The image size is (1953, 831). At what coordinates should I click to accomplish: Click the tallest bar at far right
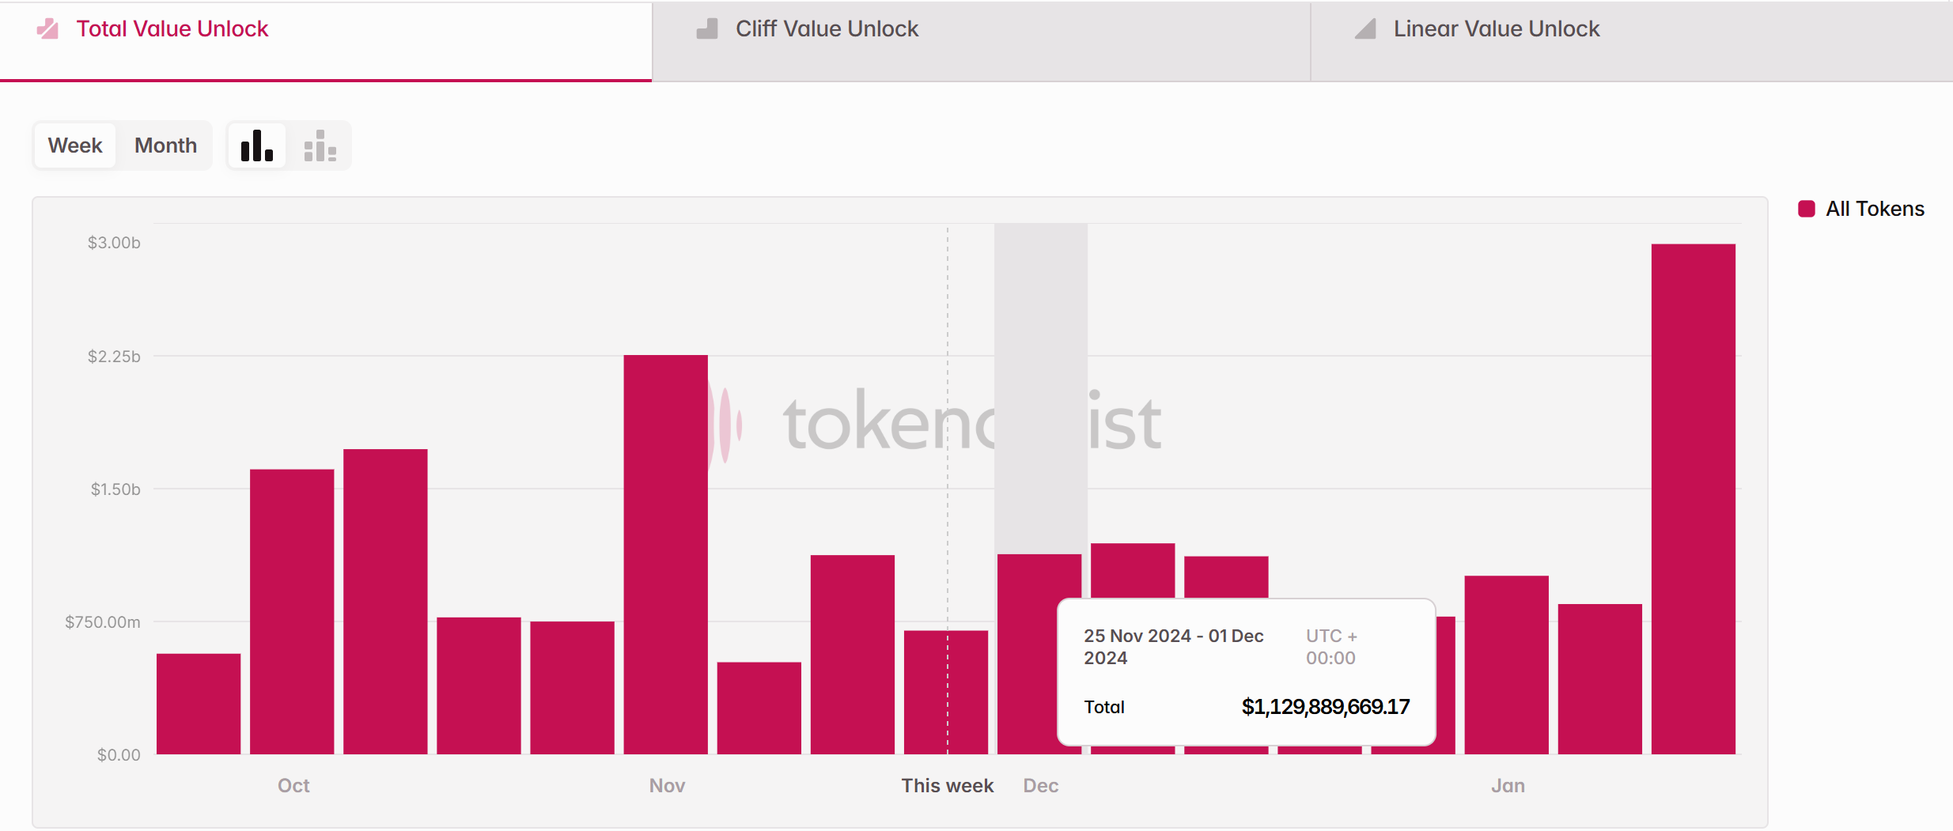[1693, 499]
